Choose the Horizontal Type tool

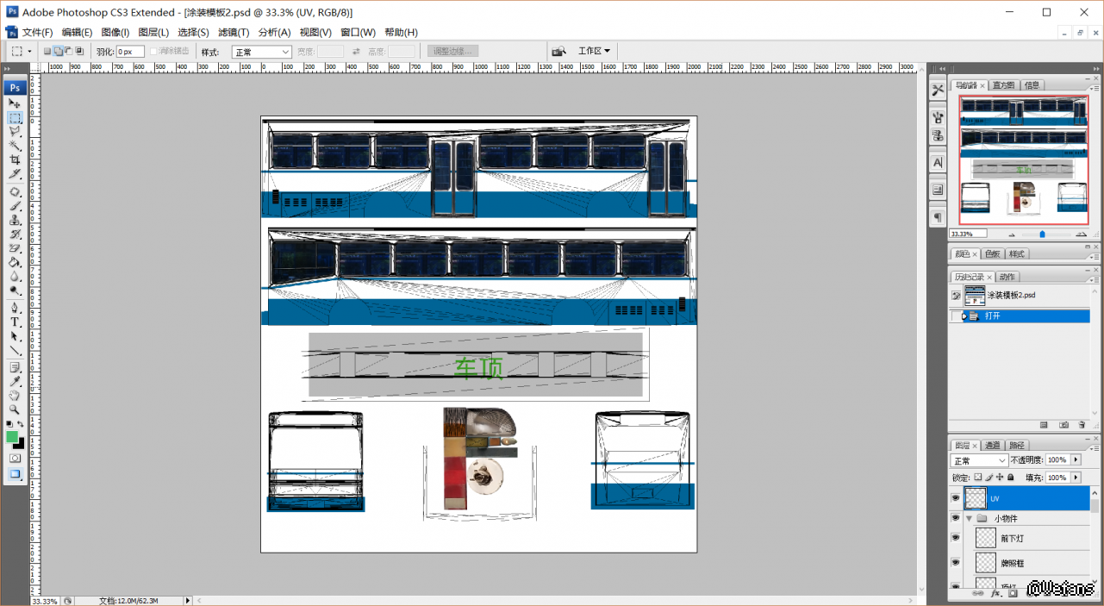point(15,322)
